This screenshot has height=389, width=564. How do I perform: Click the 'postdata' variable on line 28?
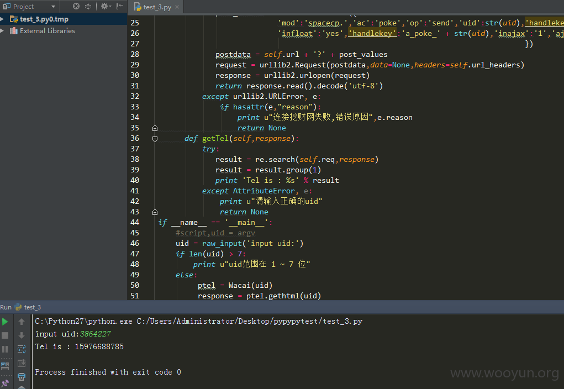click(233, 55)
